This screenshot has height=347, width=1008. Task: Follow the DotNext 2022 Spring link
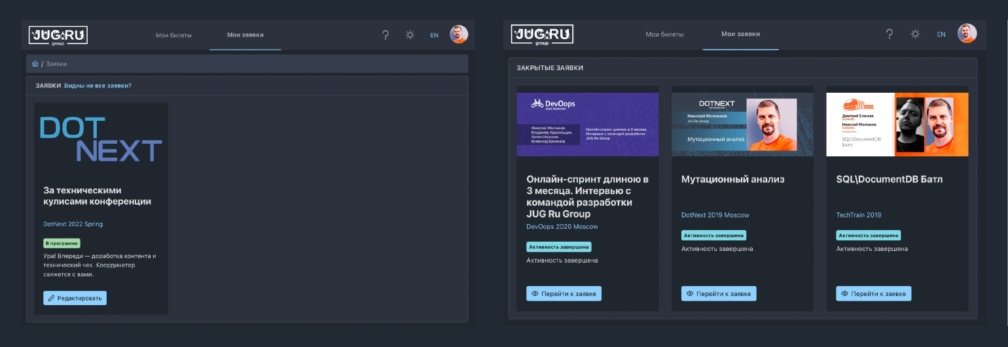[73, 224]
